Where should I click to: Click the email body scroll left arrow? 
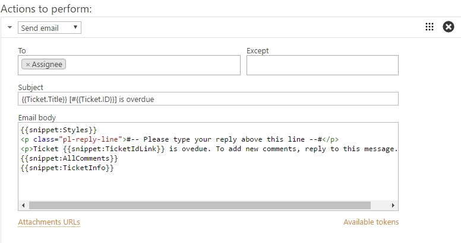click(23, 205)
